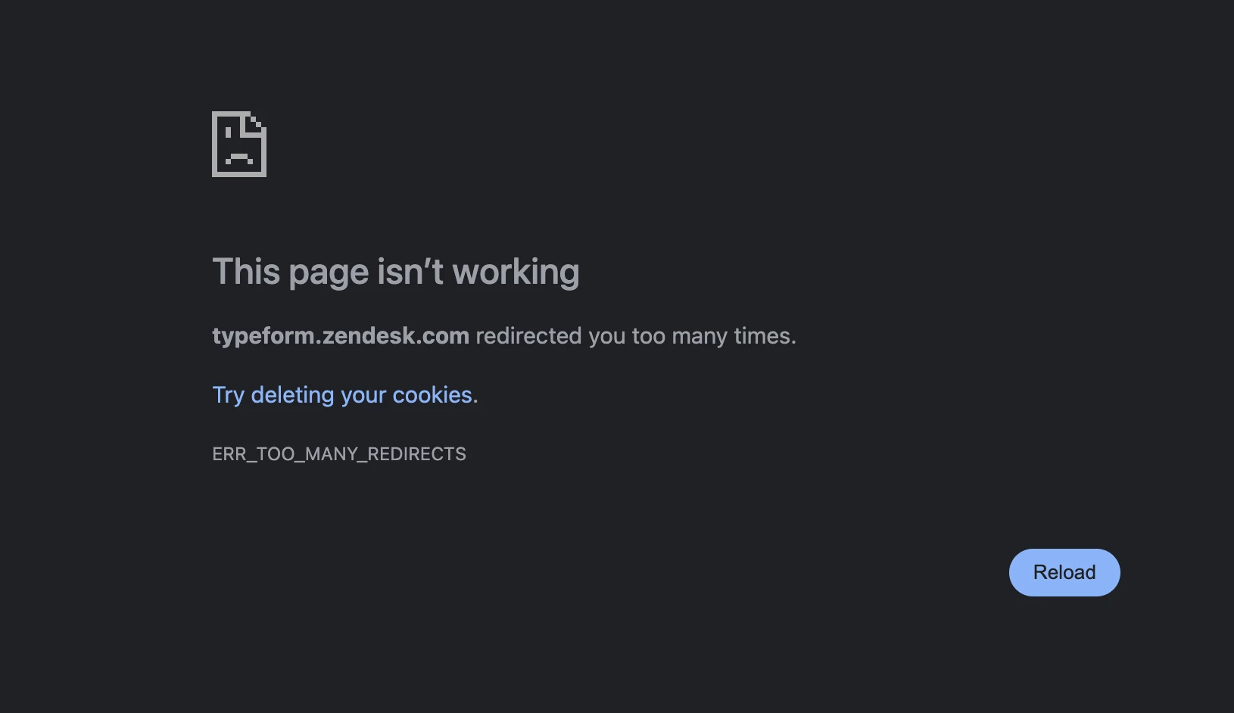This screenshot has height=713, width=1234.
Task: Click the word 'Try' at link start
Action: [x=228, y=395]
